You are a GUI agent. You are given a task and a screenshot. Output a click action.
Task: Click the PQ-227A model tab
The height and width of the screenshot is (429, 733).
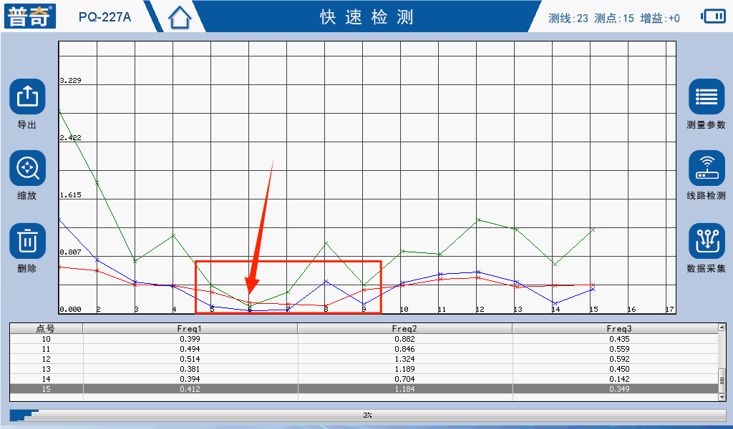coord(105,17)
